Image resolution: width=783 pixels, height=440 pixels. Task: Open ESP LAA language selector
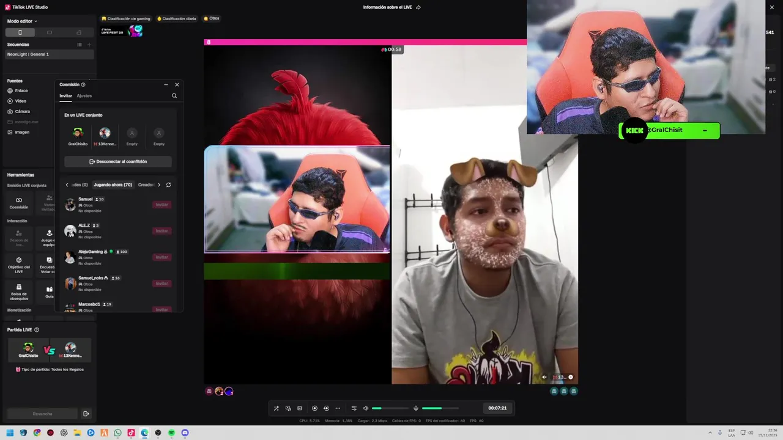tap(732, 433)
